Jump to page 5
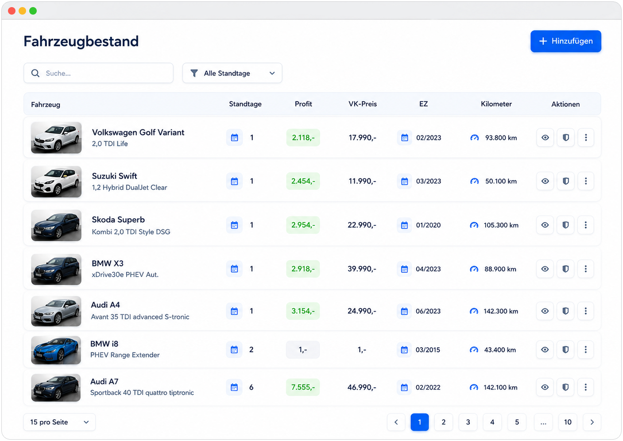The height and width of the screenshot is (441, 623). pos(517,422)
